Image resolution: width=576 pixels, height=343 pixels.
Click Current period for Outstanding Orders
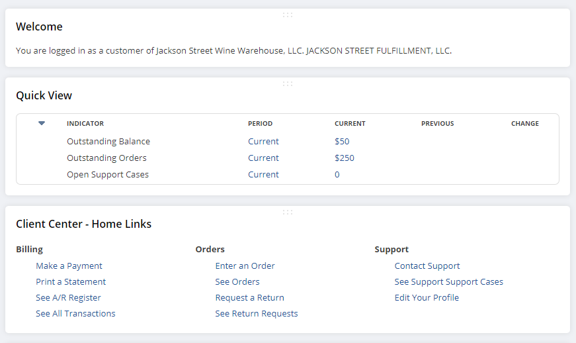point(263,158)
